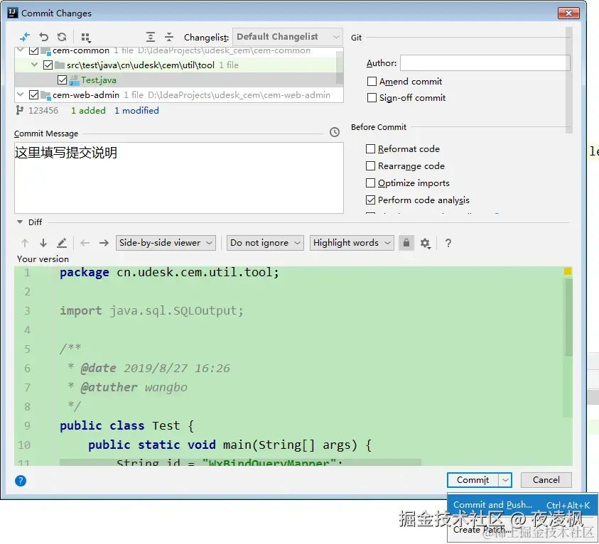The image size is (599, 544).
Task: Toggle the cem-common module checkbox
Action: pyautogui.click(x=33, y=50)
